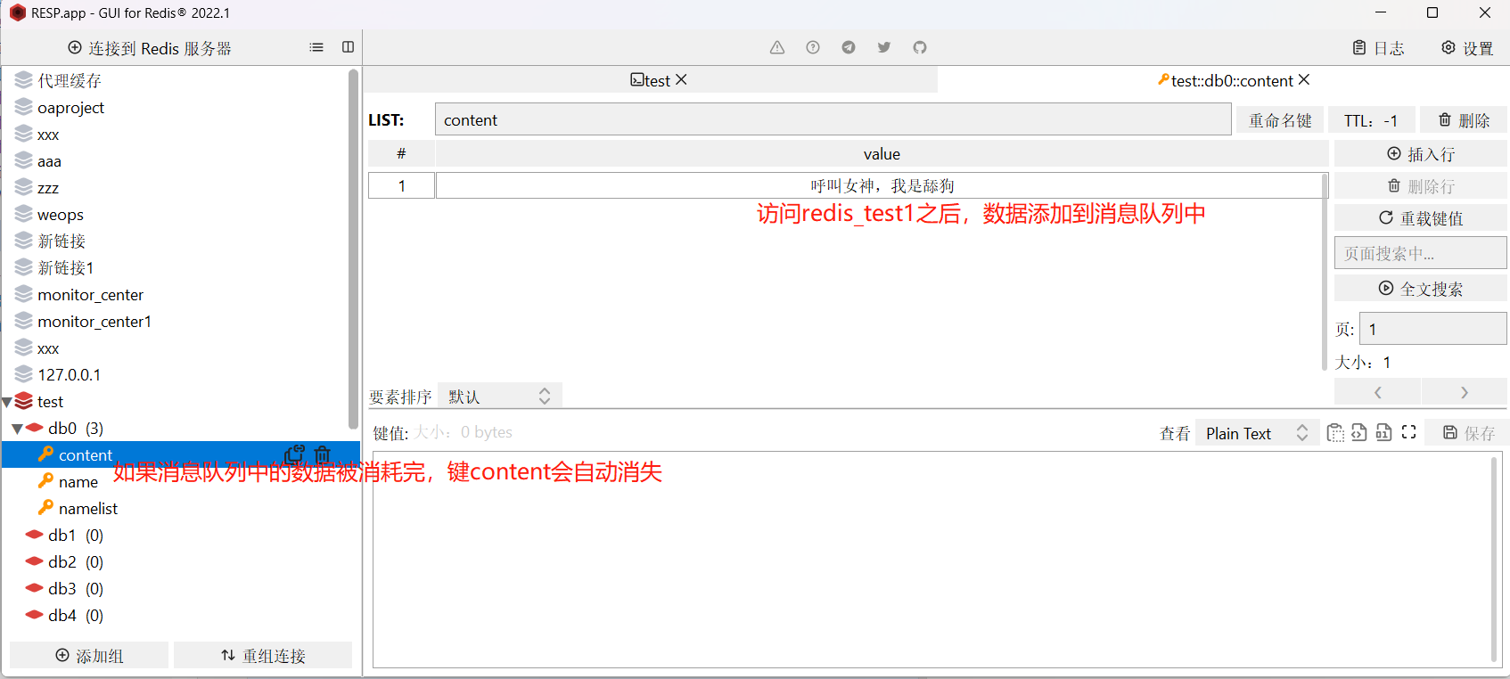Click the 全文搜索 full search button
This screenshot has height=679, width=1510.
1421,288
